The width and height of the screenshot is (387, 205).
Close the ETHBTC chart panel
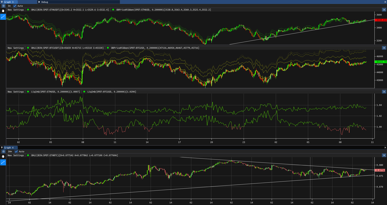pyautogui.click(x=384, y=155)
